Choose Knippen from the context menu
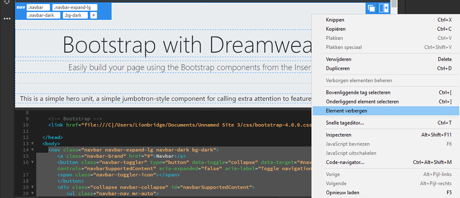The height and width of the screenshot is (198, 460). (x=335, y=20)
